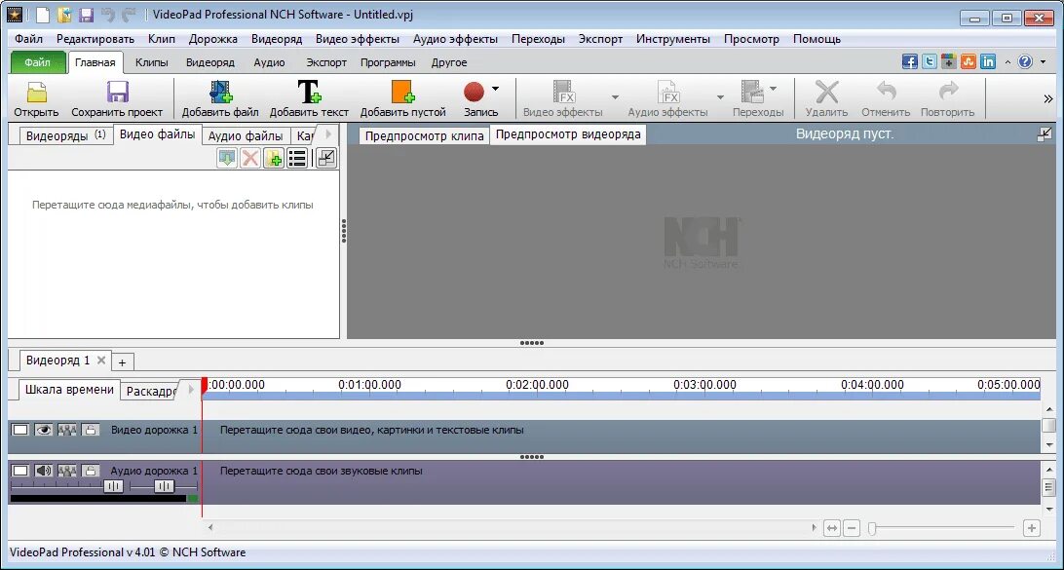Open dropdown arrow next to help icon

tap(1041, 62)
